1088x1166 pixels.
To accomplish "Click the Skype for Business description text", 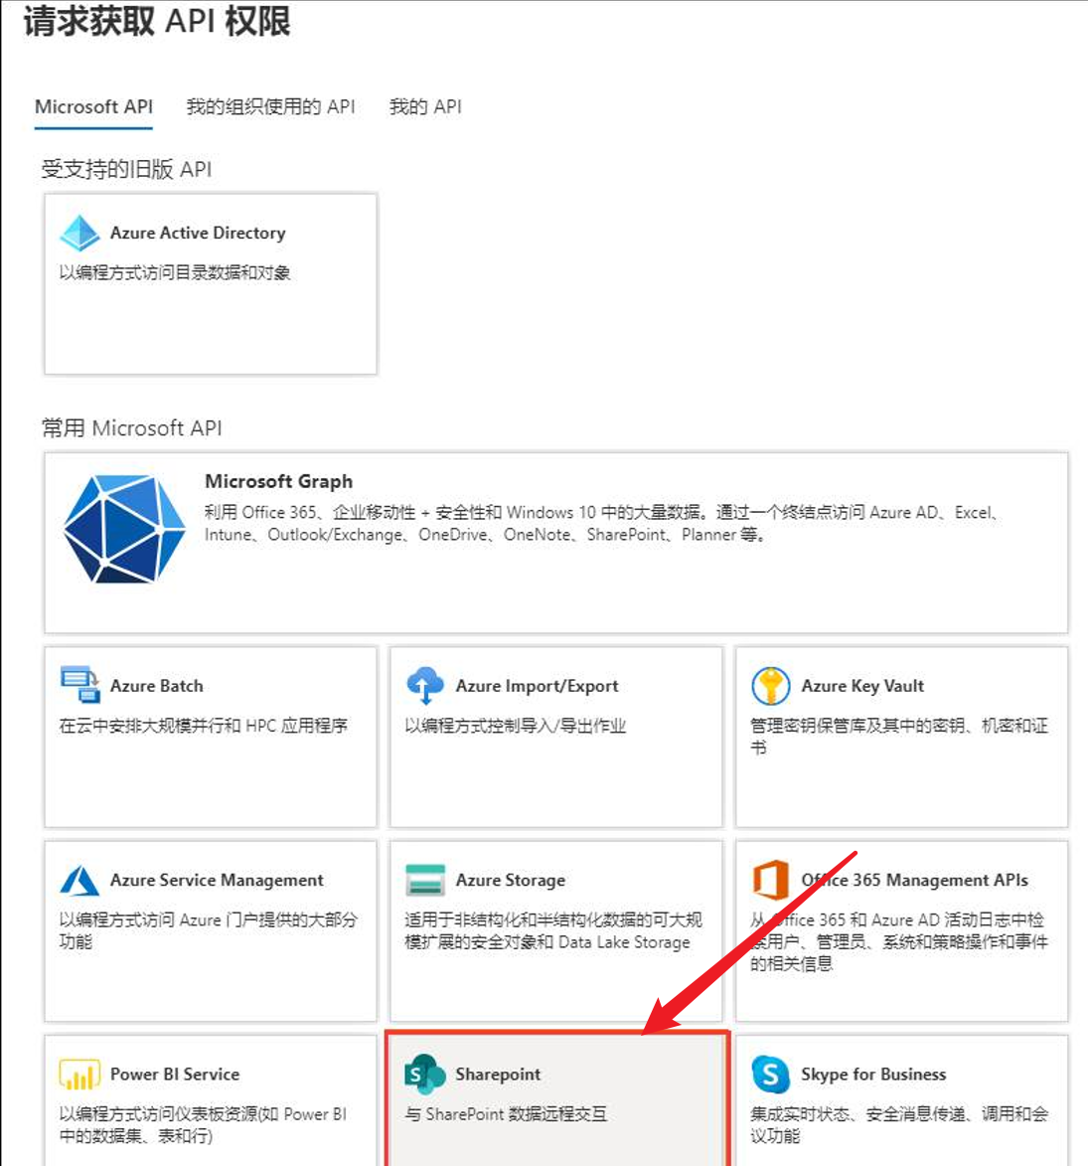I will point(899,1125).
